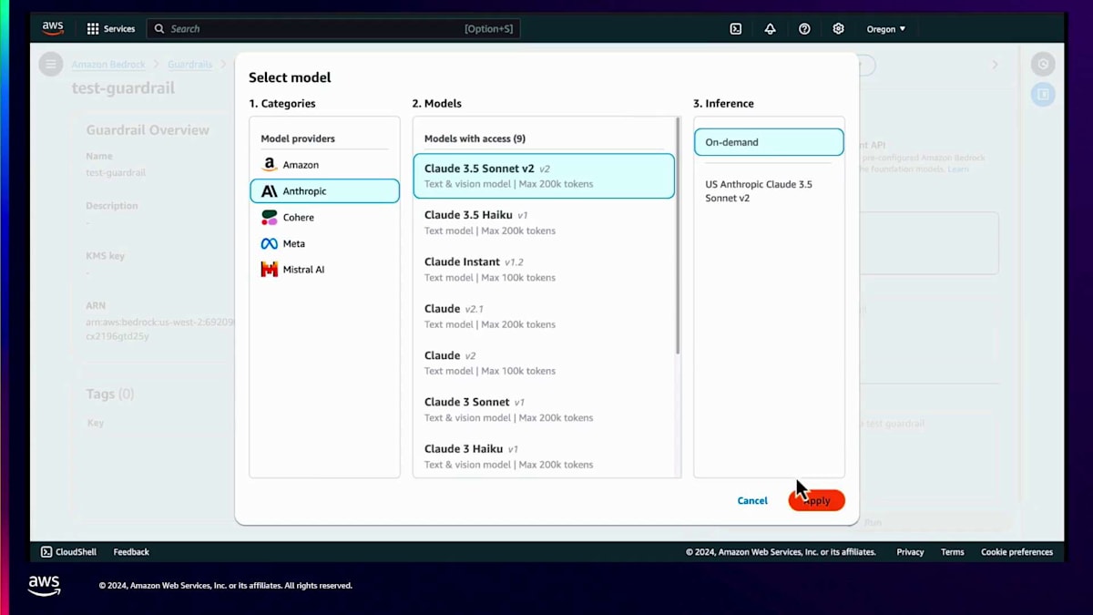Select the Claude v2 100k tokens model
This screenshot has height=615, width=1093.
tap(544, 363)
